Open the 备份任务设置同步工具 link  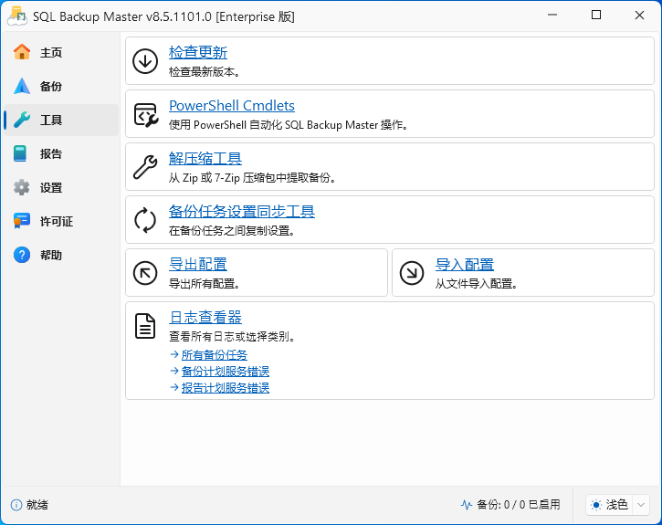pos(241,212)
